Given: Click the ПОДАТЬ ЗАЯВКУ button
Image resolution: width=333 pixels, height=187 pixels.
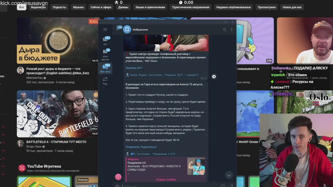Looking at the screenshot, I should point(166,180).
